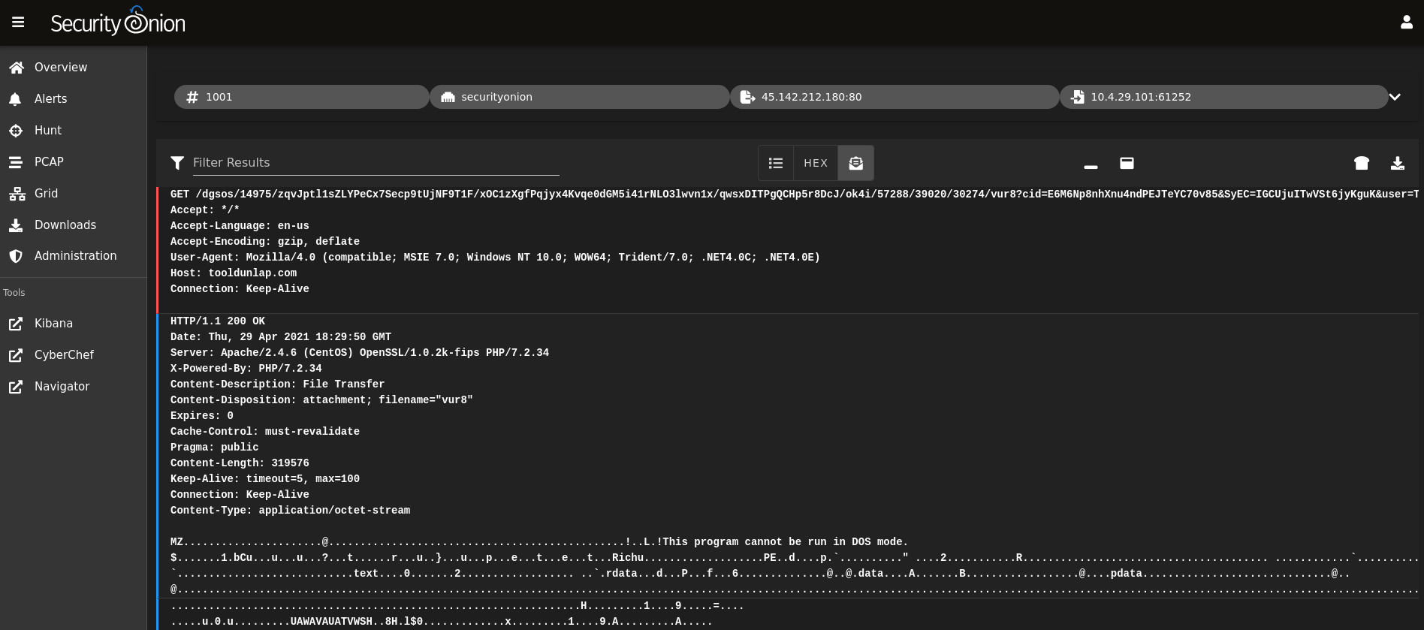The image size is (1424, 630).
Task: Send PCAP to CyberChef icon
Action: click(1362, 163)
